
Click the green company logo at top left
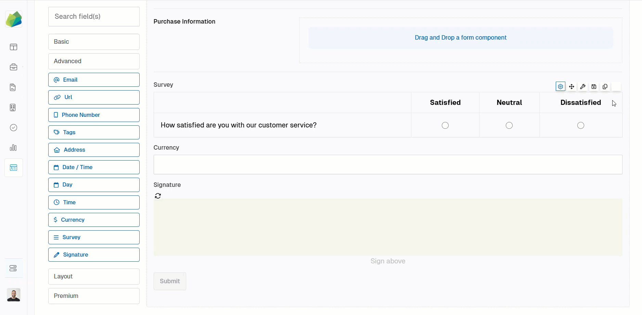(14, 19)
